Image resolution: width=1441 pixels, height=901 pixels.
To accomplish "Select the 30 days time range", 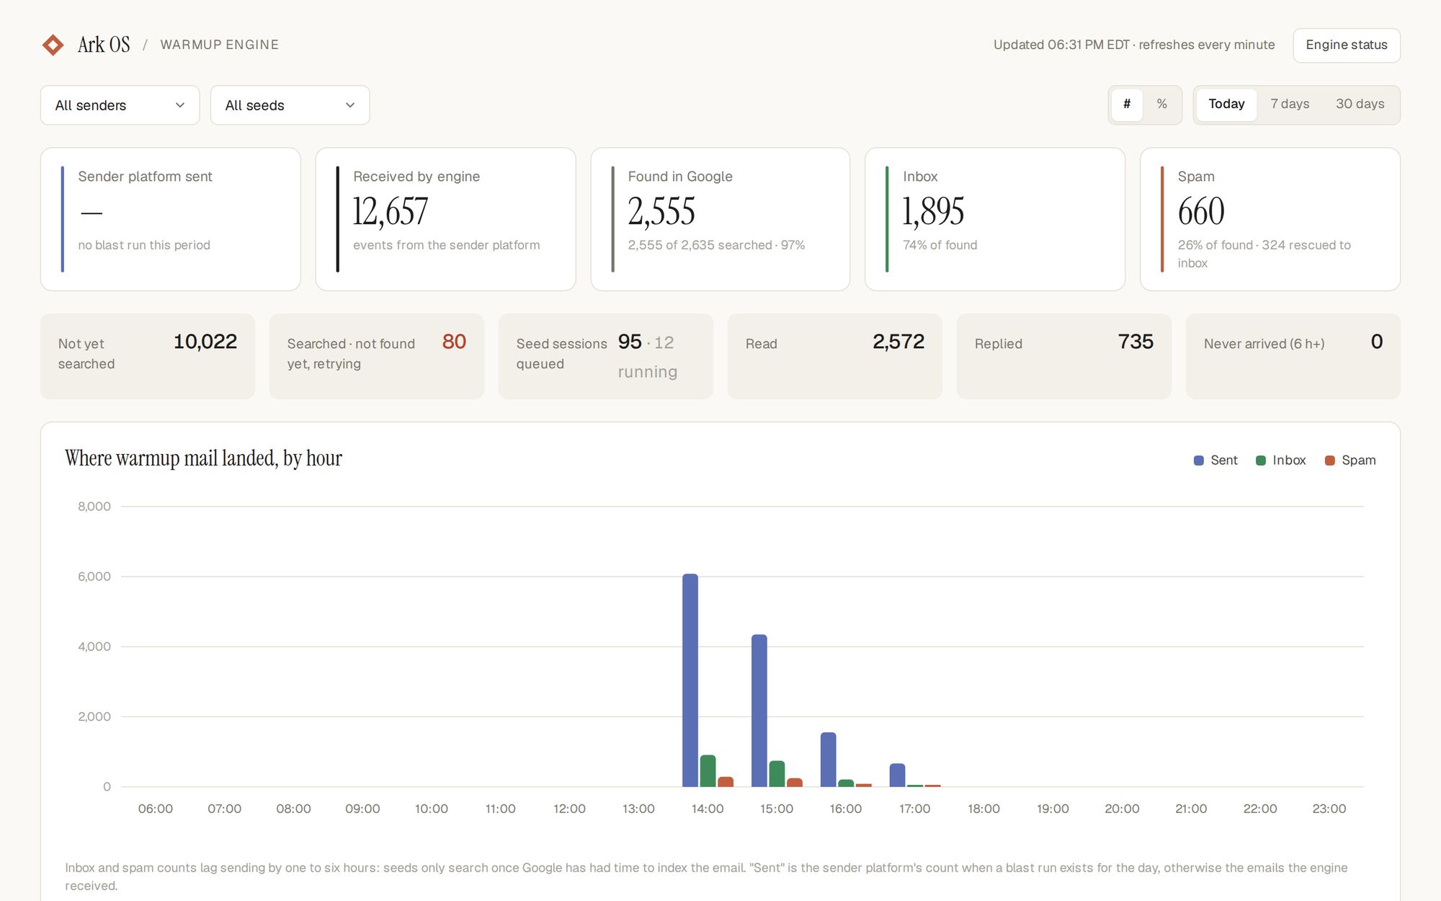I will (1360, 104).
